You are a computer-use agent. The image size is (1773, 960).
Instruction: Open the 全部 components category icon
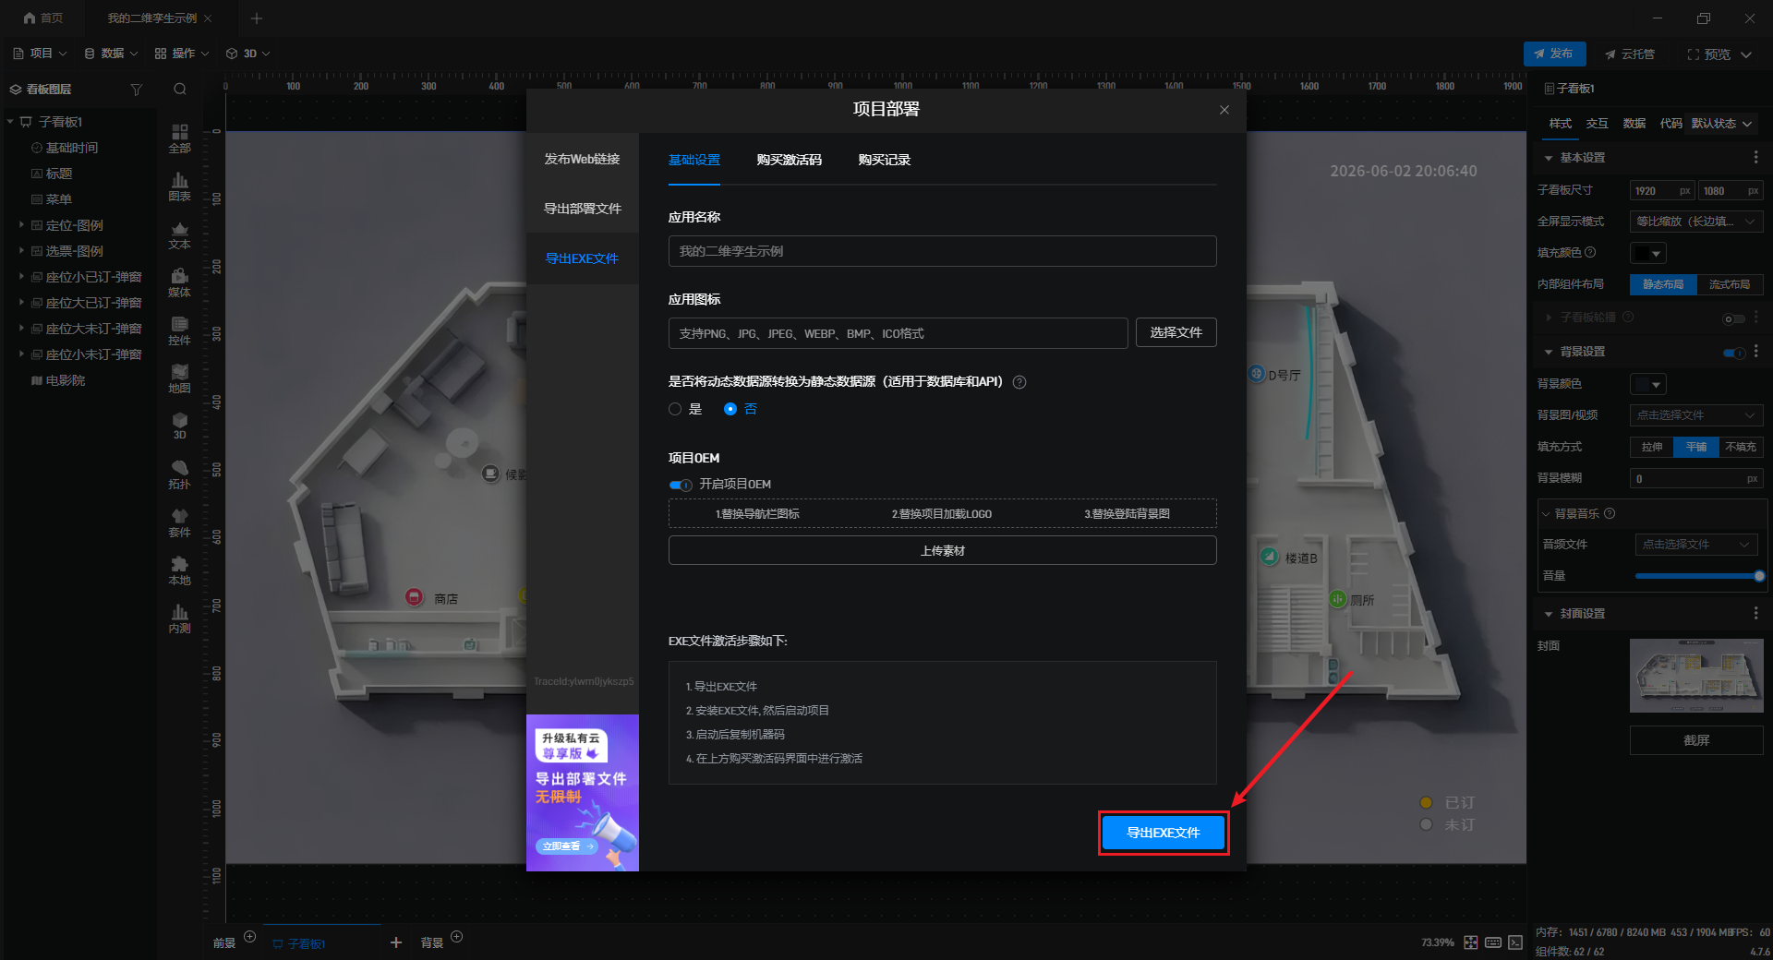[x=179, y=138]
